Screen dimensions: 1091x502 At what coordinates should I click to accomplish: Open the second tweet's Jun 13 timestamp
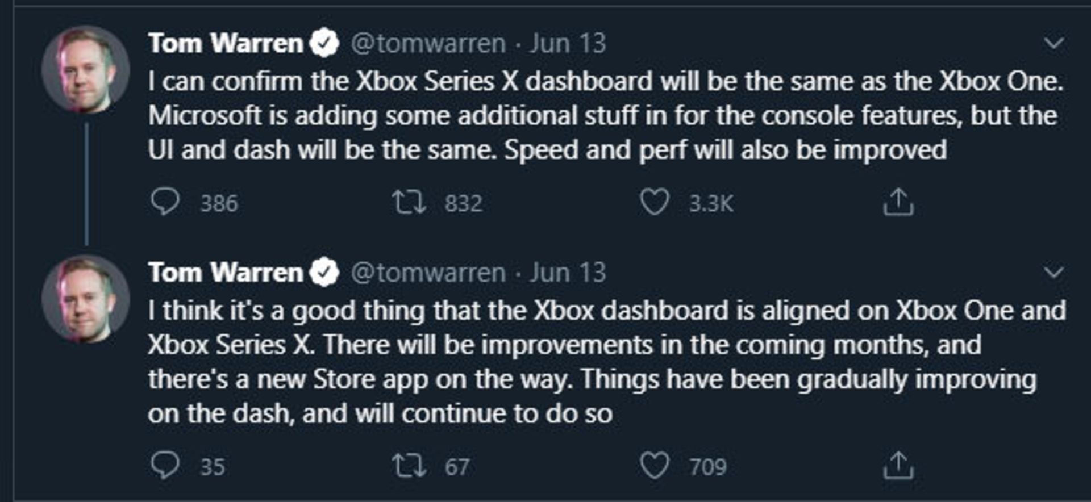point(568,273)
